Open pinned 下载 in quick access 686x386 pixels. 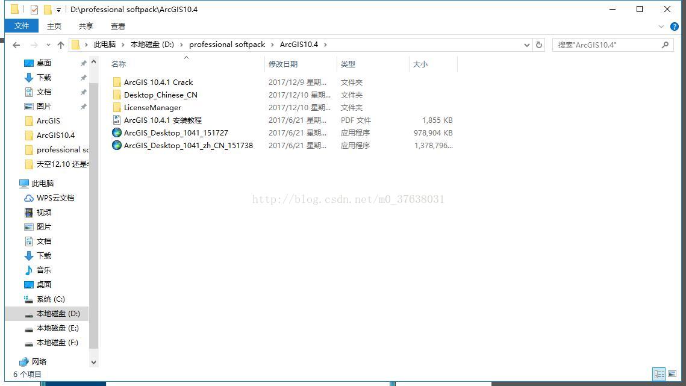tap(44, 78)
